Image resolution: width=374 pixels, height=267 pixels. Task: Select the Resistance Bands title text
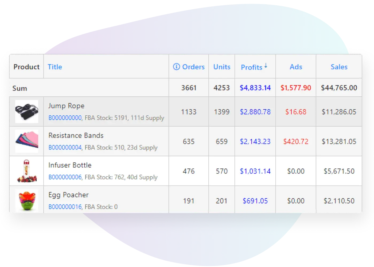[x=76, y=135]
